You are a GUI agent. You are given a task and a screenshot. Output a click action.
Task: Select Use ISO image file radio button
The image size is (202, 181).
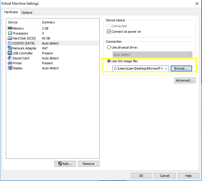pyautogui.click(x=109, y=61)
